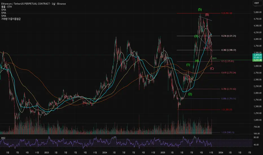The height and width of the screenshot is (155, 263).
Task: Select the 0.618 Fibonacci retracement label
Action: tap(229, 73)
